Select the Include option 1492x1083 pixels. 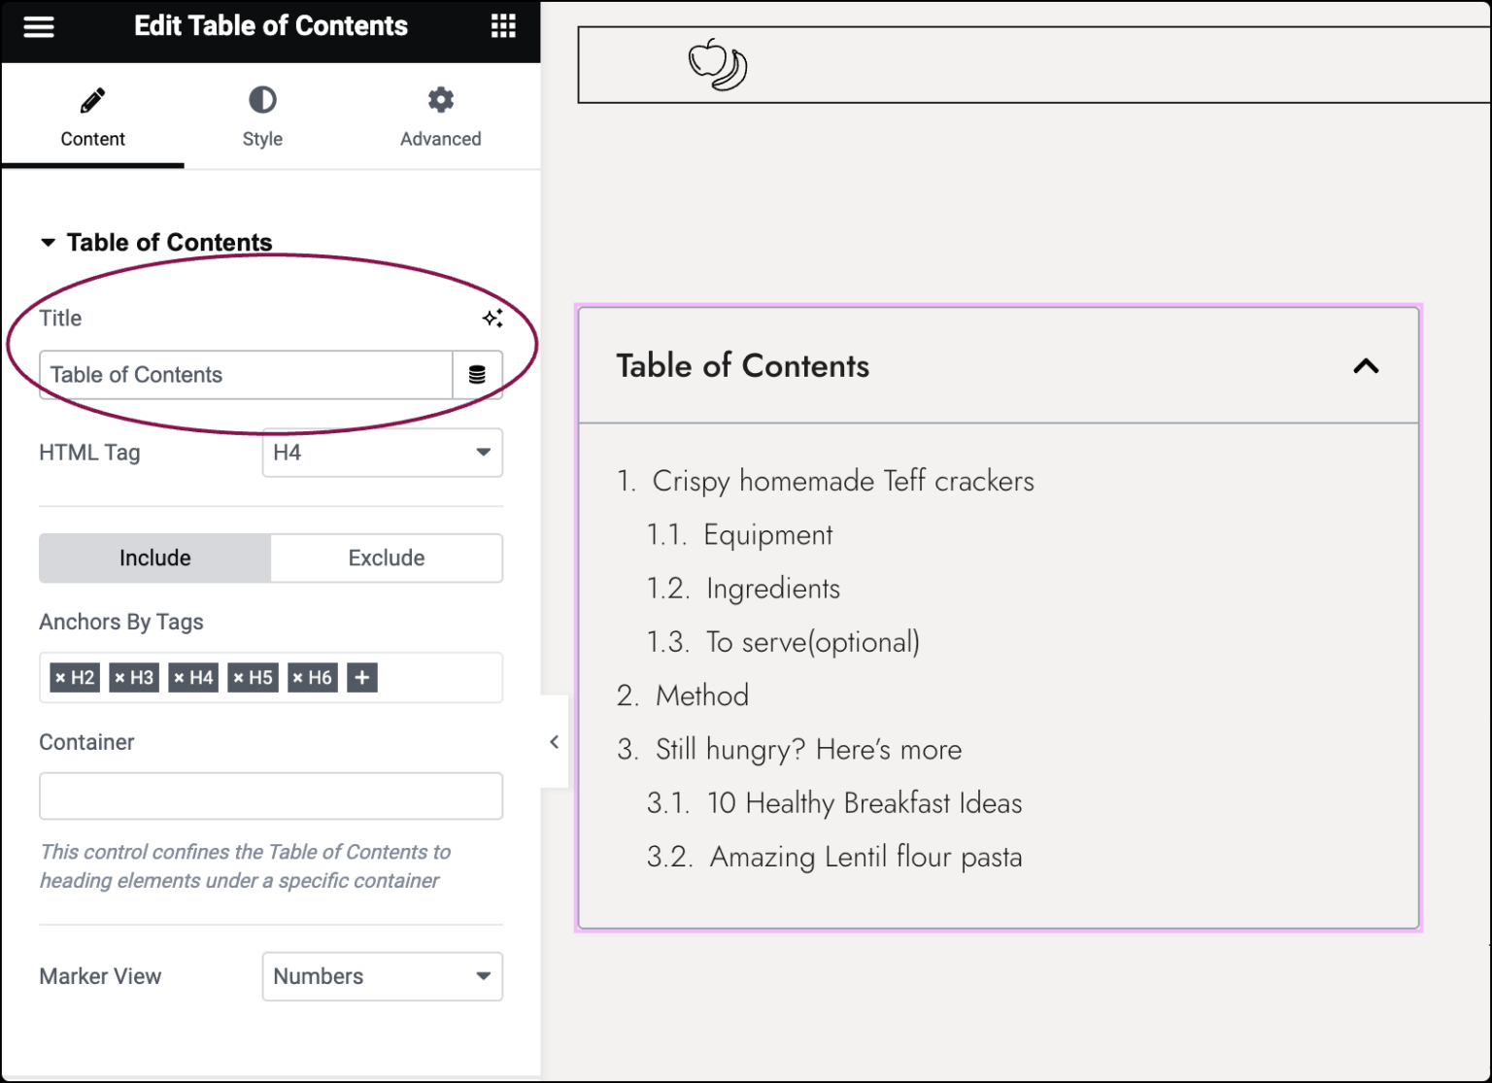point(154,558)
